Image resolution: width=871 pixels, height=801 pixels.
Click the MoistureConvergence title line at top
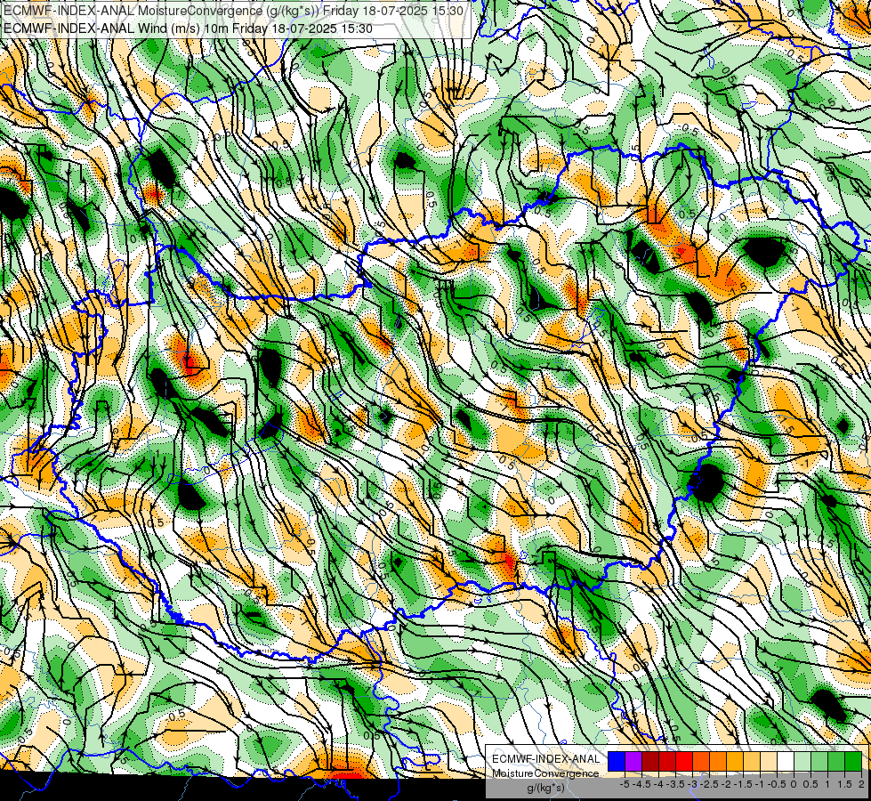(x=233, y=10)
